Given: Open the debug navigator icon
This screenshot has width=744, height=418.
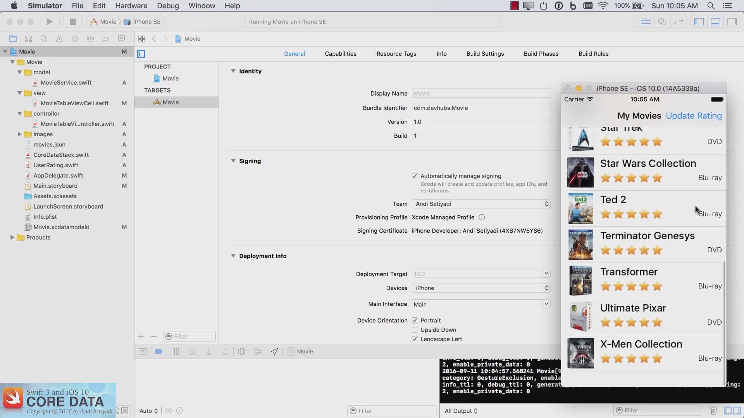Looking at the screenshot, I should 90,39.
